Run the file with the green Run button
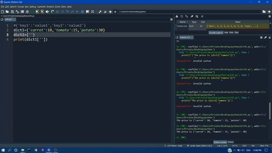The width and height of the screenshot is (272, 153). tap(32, 11)
